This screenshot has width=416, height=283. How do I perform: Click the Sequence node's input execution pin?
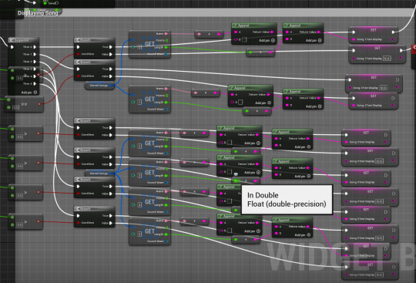pos(12,47)
